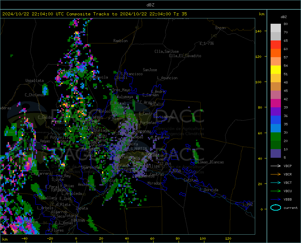Click the dBZ heading above the color scale
301x243 pixels.
coord(284,17)
